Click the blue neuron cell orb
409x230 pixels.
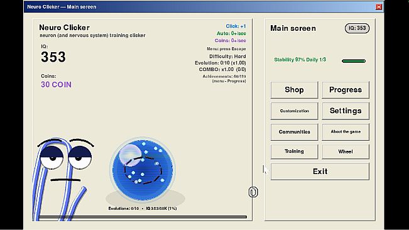pyautogui.click(x=143, y=170)
